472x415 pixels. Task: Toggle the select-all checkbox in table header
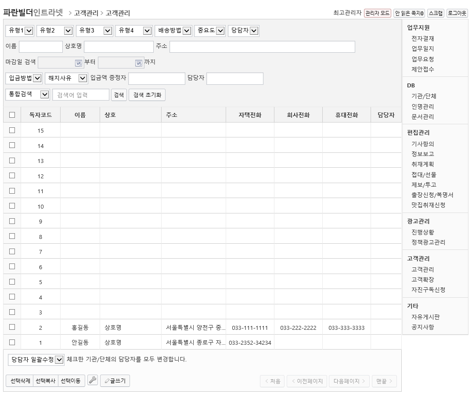(x=12, y=115)
